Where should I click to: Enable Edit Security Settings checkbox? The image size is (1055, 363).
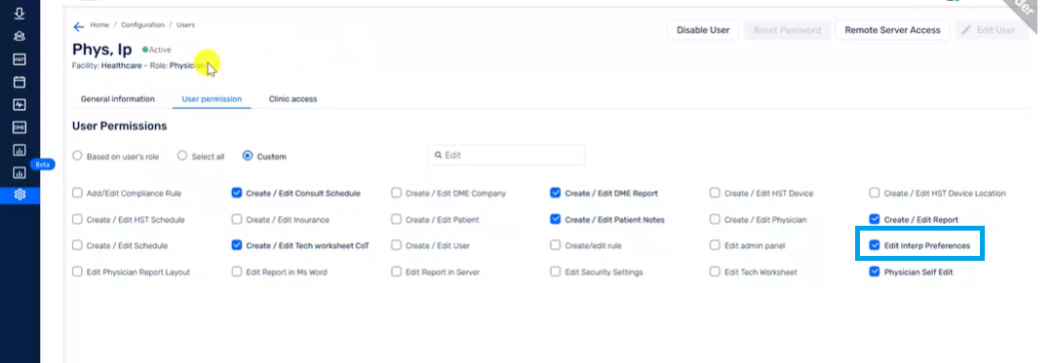(x=555, y=272)
